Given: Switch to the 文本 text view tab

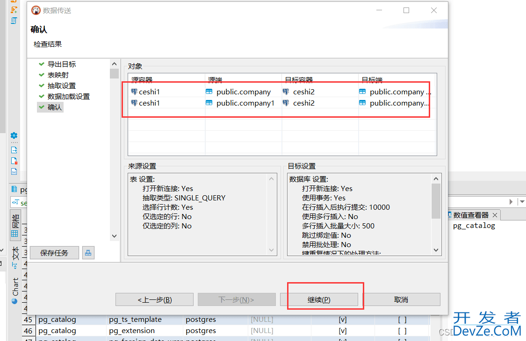Looking at the screenshot, I should [x=15, y=257].
